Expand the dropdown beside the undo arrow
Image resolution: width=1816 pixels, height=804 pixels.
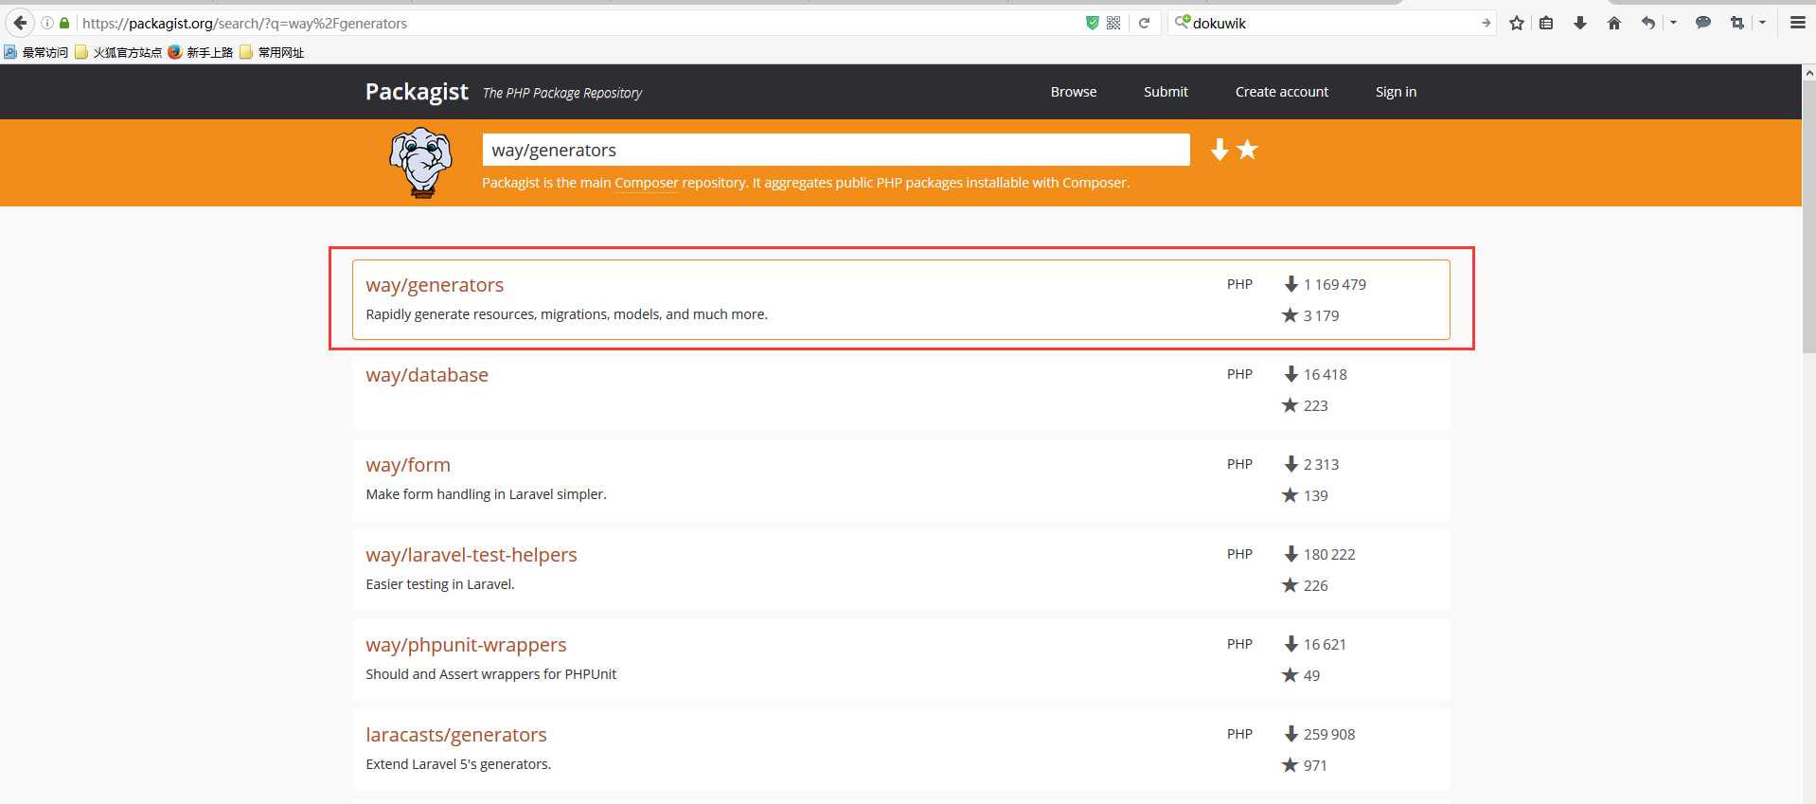1673,23
